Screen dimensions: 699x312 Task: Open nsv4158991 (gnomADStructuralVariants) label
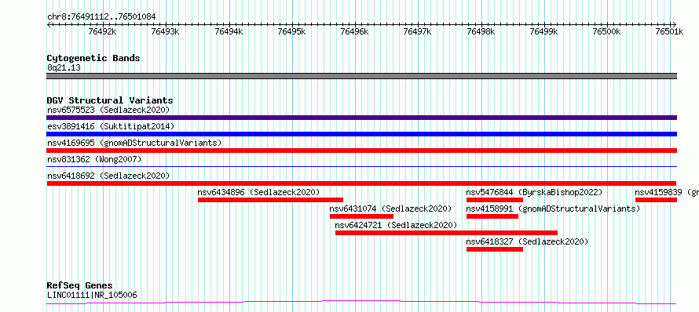click(553, 209)
